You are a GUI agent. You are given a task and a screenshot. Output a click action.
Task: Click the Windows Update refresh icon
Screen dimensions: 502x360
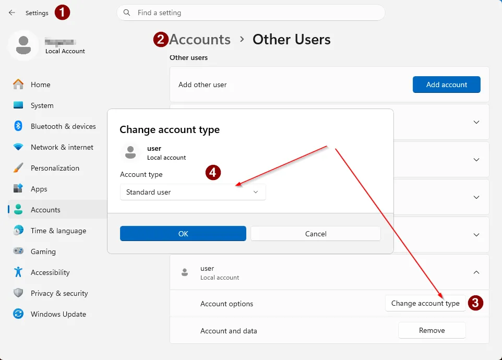18,314
